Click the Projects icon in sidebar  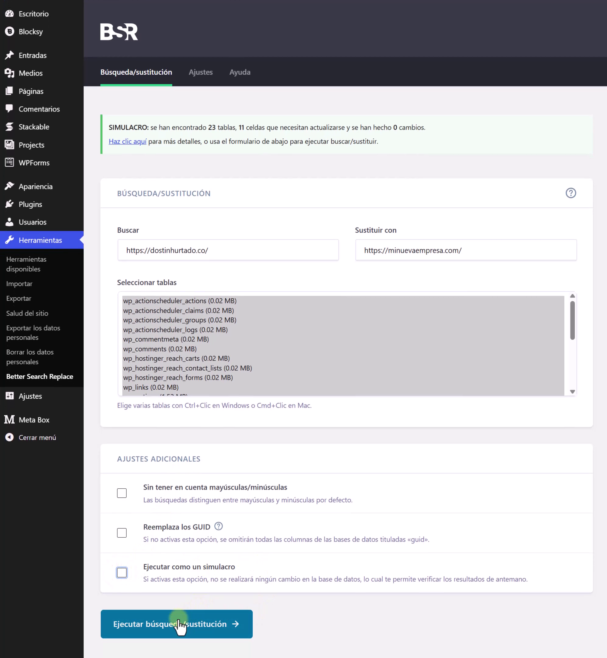point(9,145)
